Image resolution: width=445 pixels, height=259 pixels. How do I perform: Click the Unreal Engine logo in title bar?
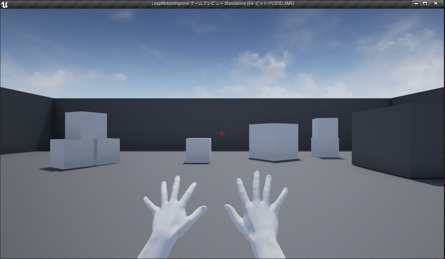click(5, 4)
